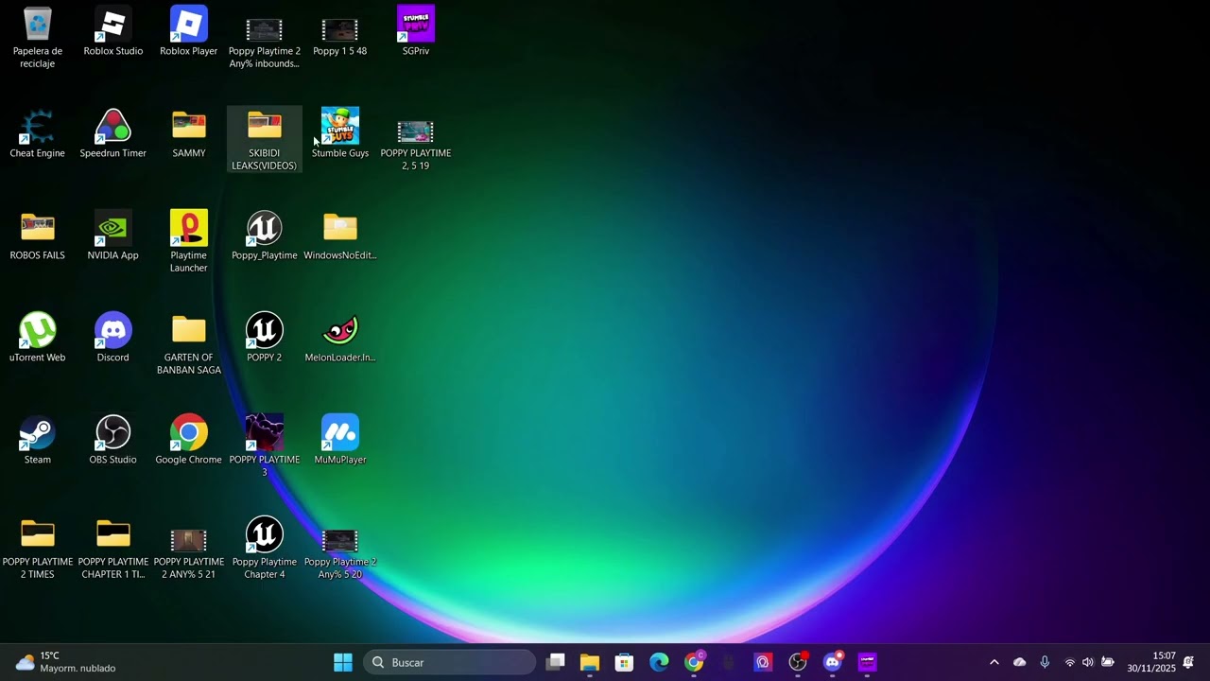Open Task View from the taskbar
This screenshot has width=1210, height=681.
[556, 662]
